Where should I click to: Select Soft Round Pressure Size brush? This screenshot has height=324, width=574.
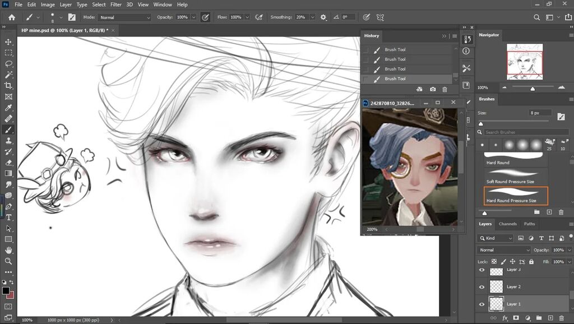click(516, 177)
